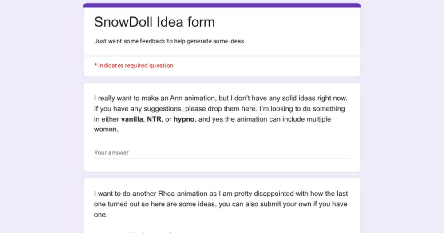444x233 pixels.
Task: Click the words 'submit your own'
Action: tap(284, 204)
